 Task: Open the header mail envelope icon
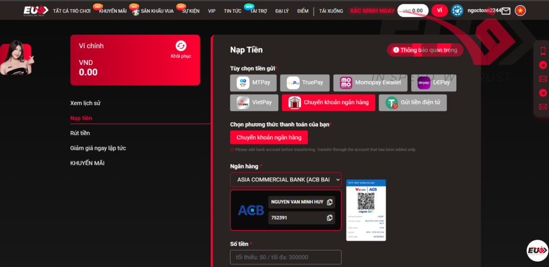pos(506,11)
